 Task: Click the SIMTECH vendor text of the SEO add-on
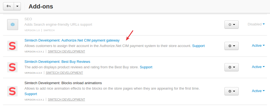pyautogui.click(x=49, y=30)
